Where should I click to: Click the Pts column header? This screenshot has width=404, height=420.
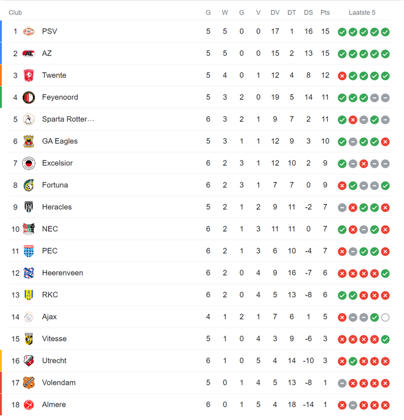[x=325, y=13]
